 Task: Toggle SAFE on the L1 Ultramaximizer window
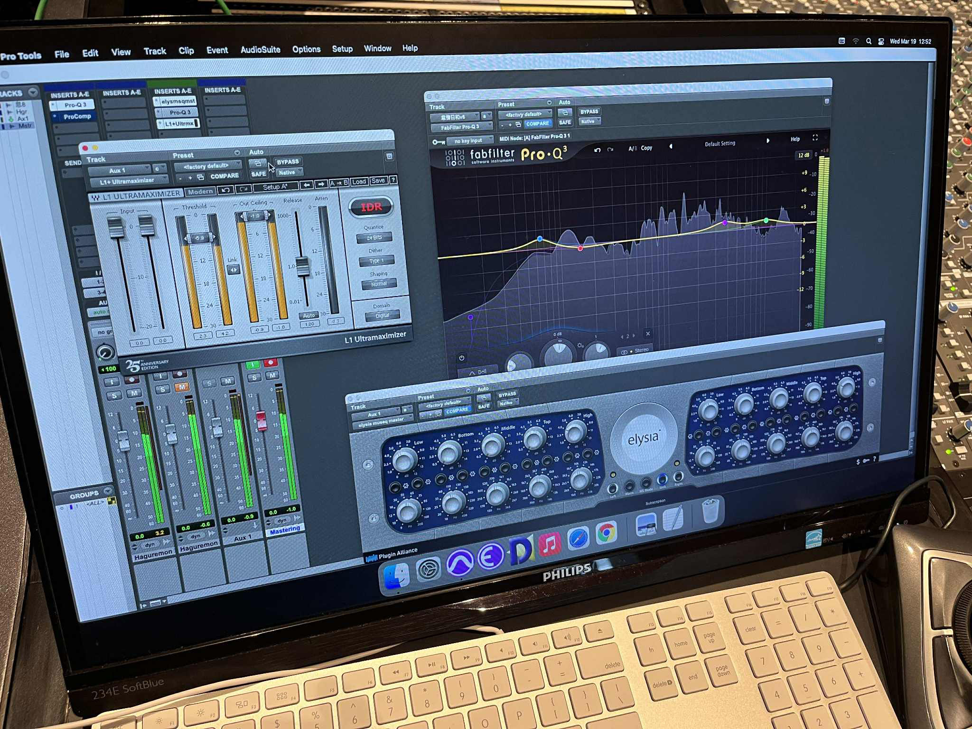tap(259, 174)
